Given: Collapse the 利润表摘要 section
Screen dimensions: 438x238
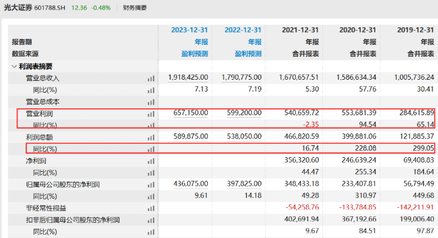Looking at the screenshot, I should click(x=14, y=67).
